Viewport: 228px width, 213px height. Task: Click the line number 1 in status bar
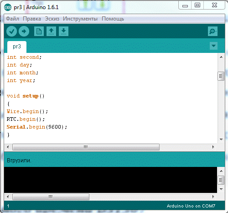[8, 206]
